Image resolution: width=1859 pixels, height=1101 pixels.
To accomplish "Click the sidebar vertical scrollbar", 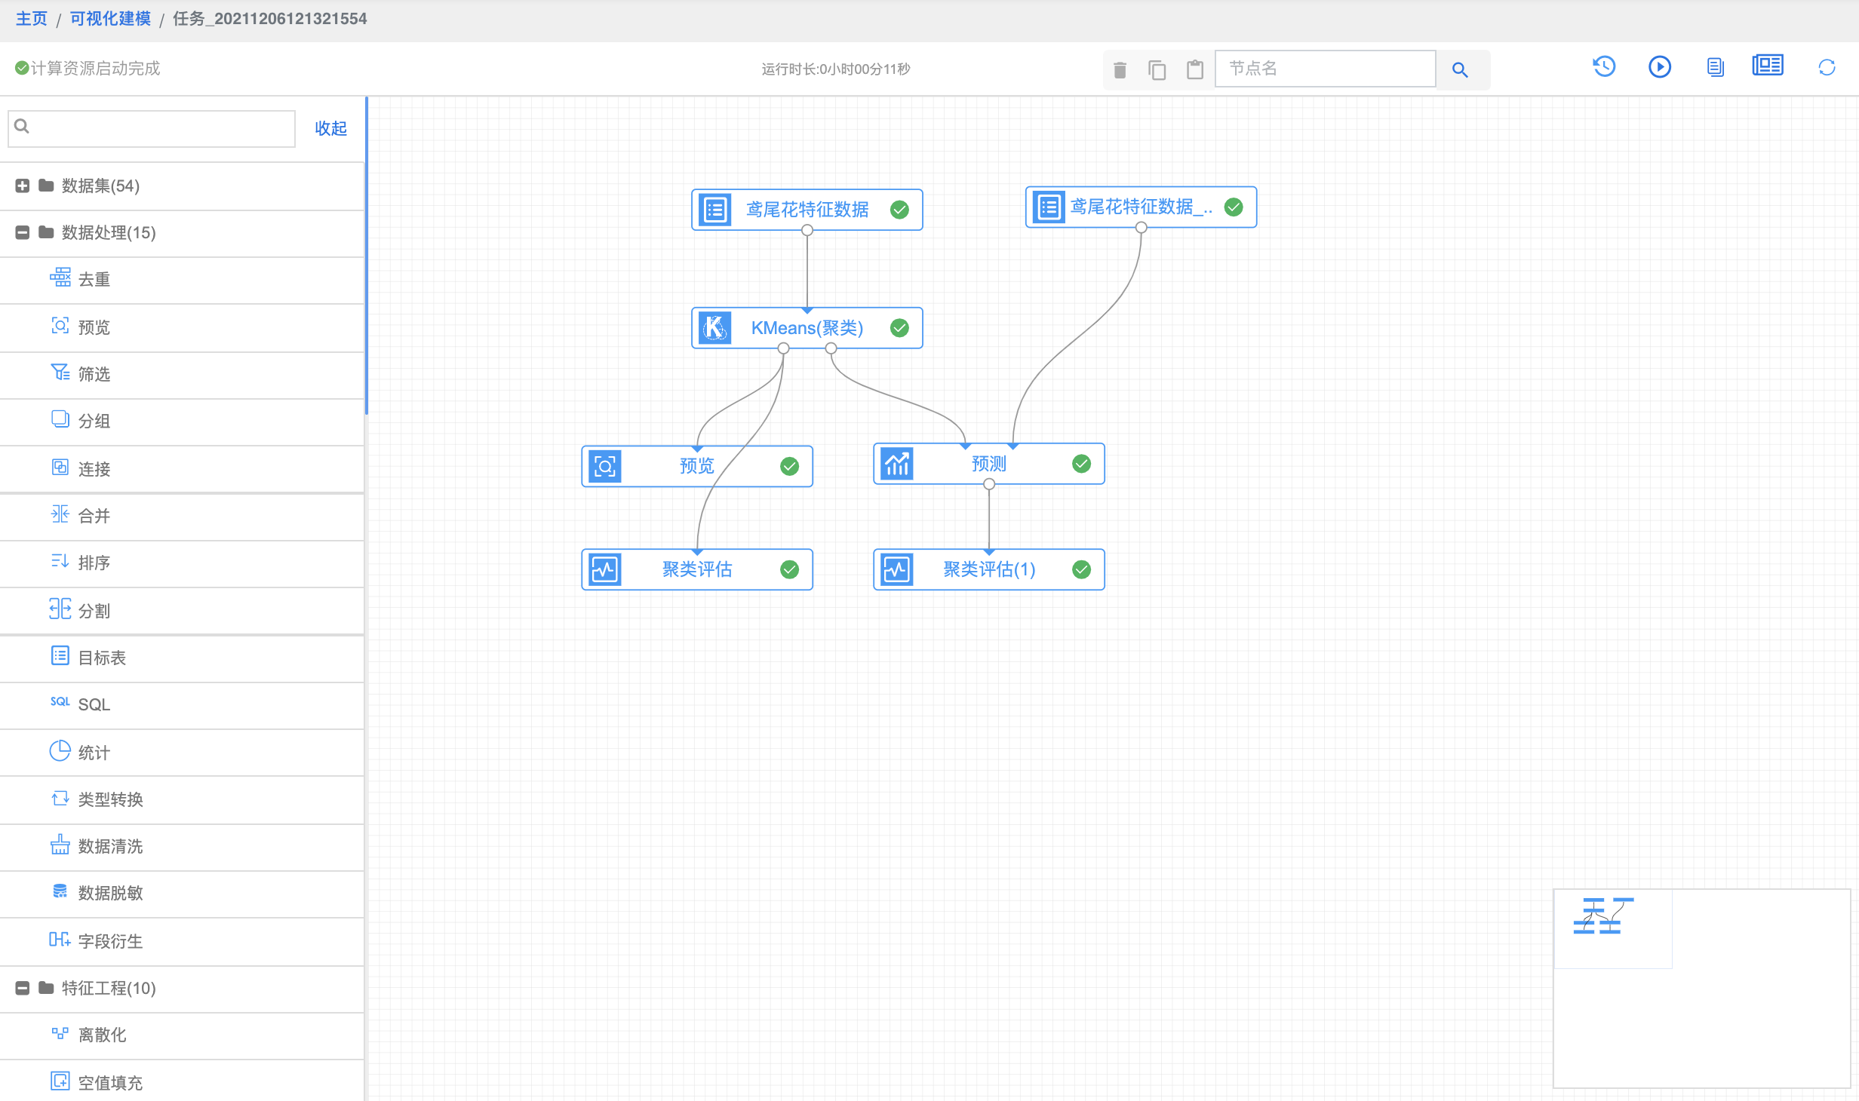I will tap(366, 256).
